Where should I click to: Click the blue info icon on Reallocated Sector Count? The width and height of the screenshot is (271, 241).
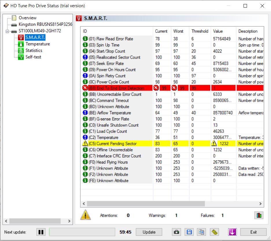click(x=85, y=57)
